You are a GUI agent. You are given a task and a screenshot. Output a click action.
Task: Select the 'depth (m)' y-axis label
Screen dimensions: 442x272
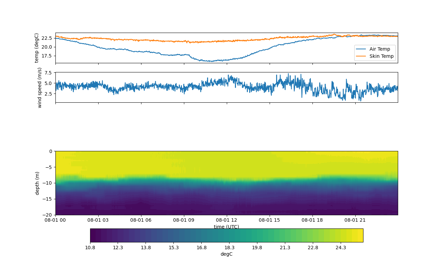point(37,183)
